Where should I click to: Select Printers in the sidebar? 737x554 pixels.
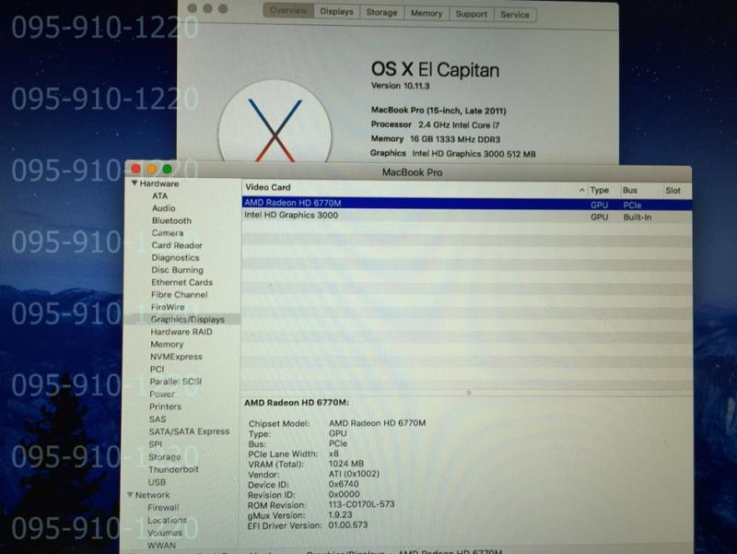point(165,407)
